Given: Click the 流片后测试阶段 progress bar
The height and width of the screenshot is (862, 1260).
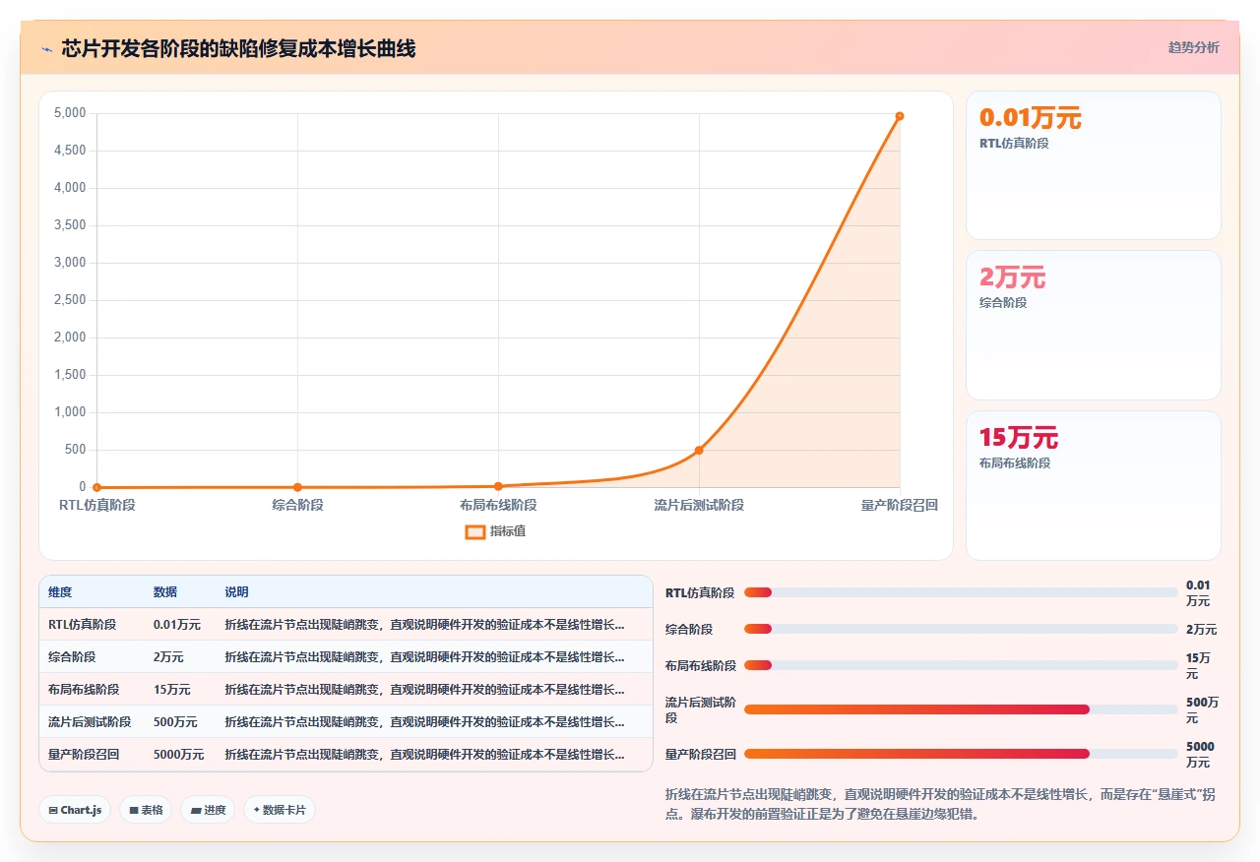Looking at the screenshot, I should (x=961, y=709).
